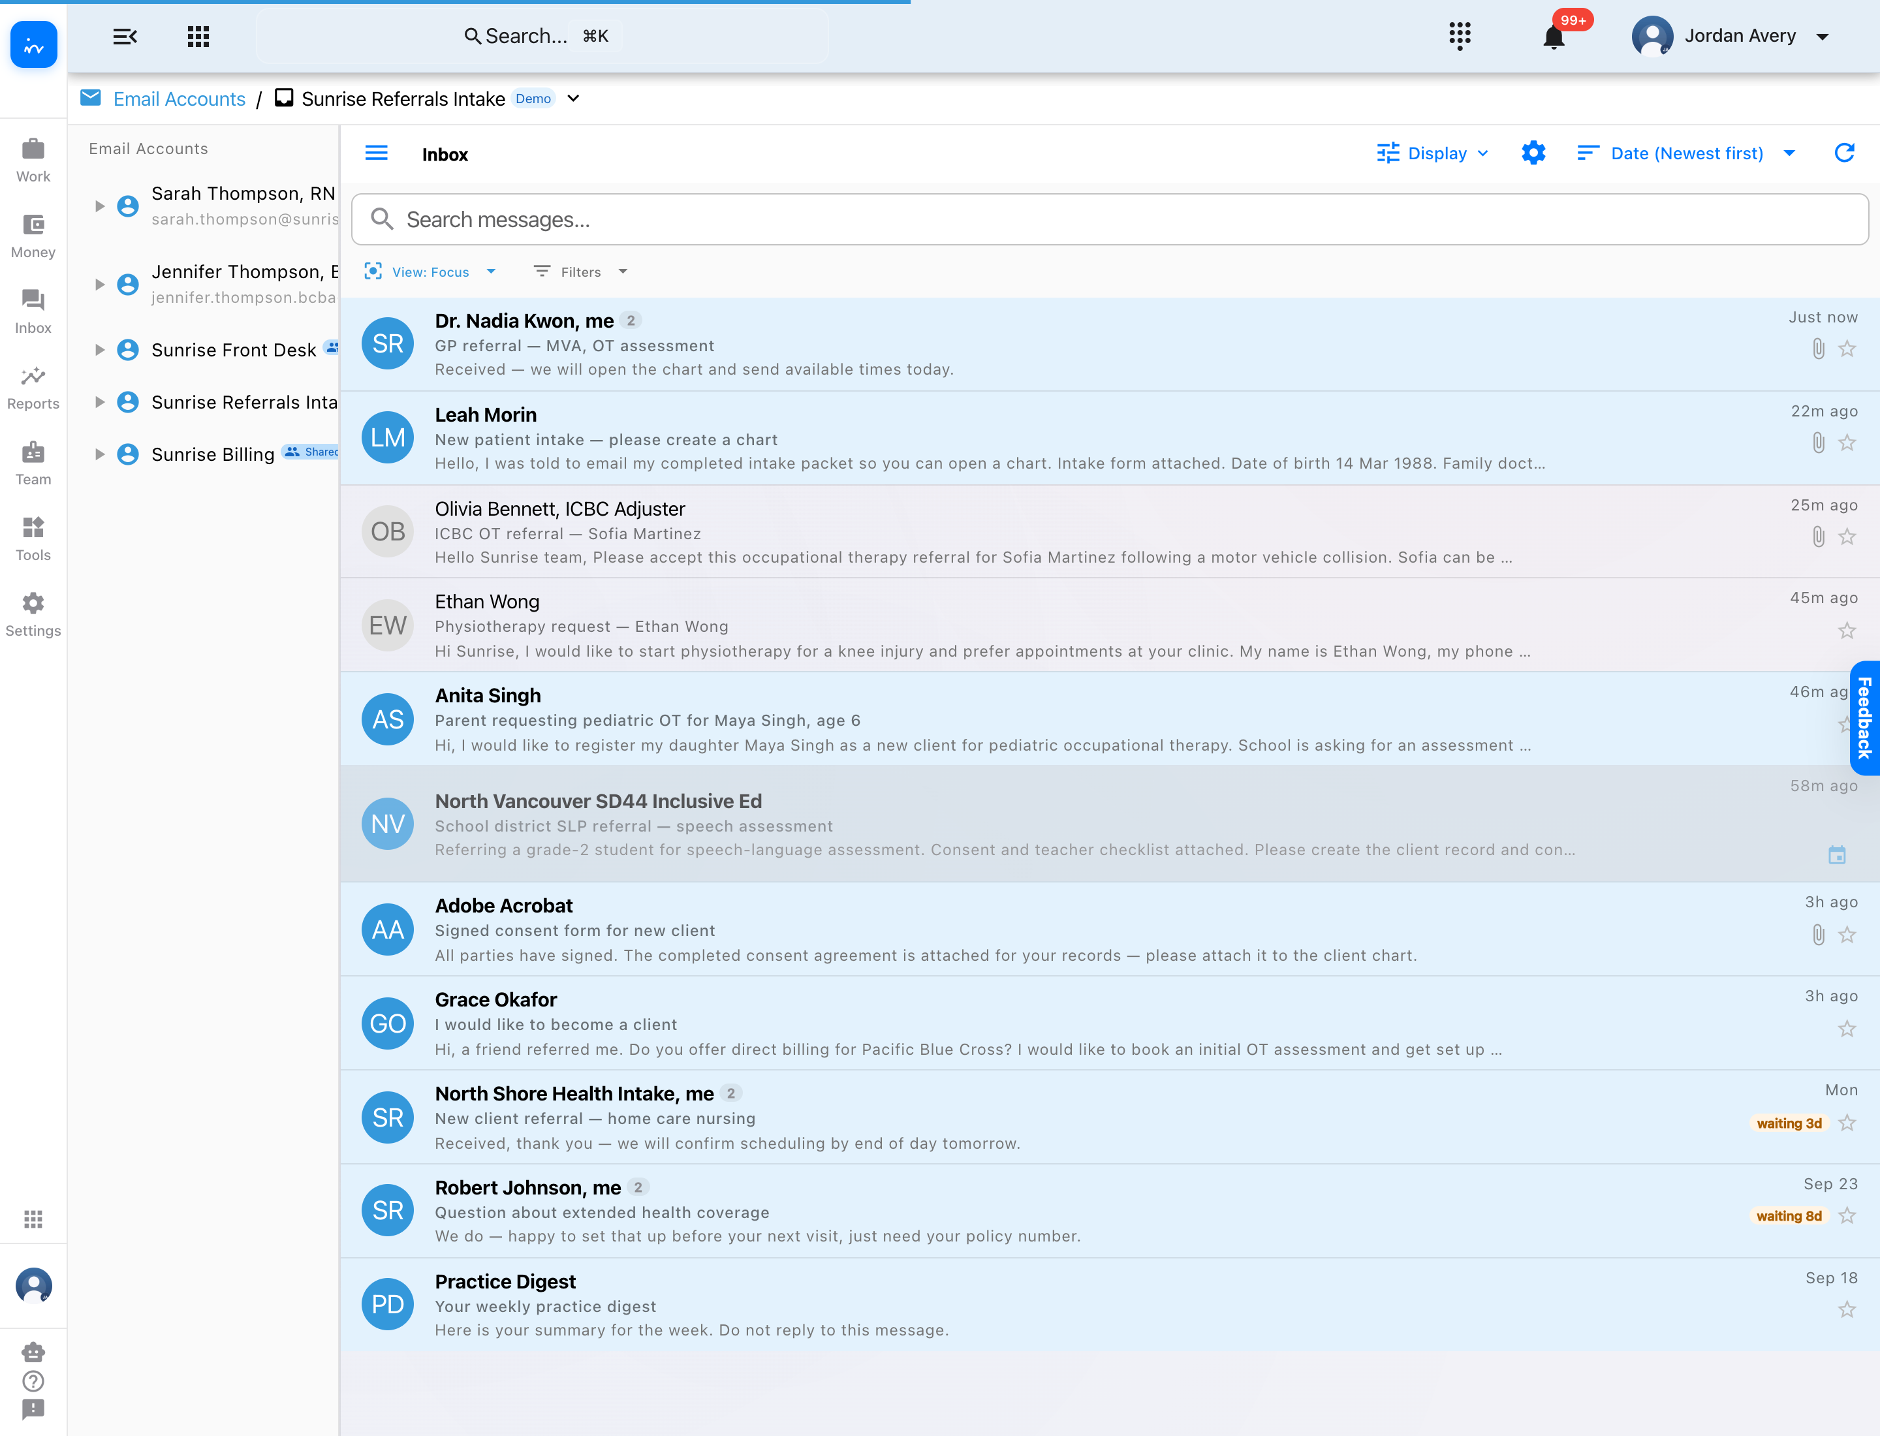The height and width of the screenshot is (1436, 1880).
Task: Toggle the folder list hamburger icon
Action: pos(376,153)
